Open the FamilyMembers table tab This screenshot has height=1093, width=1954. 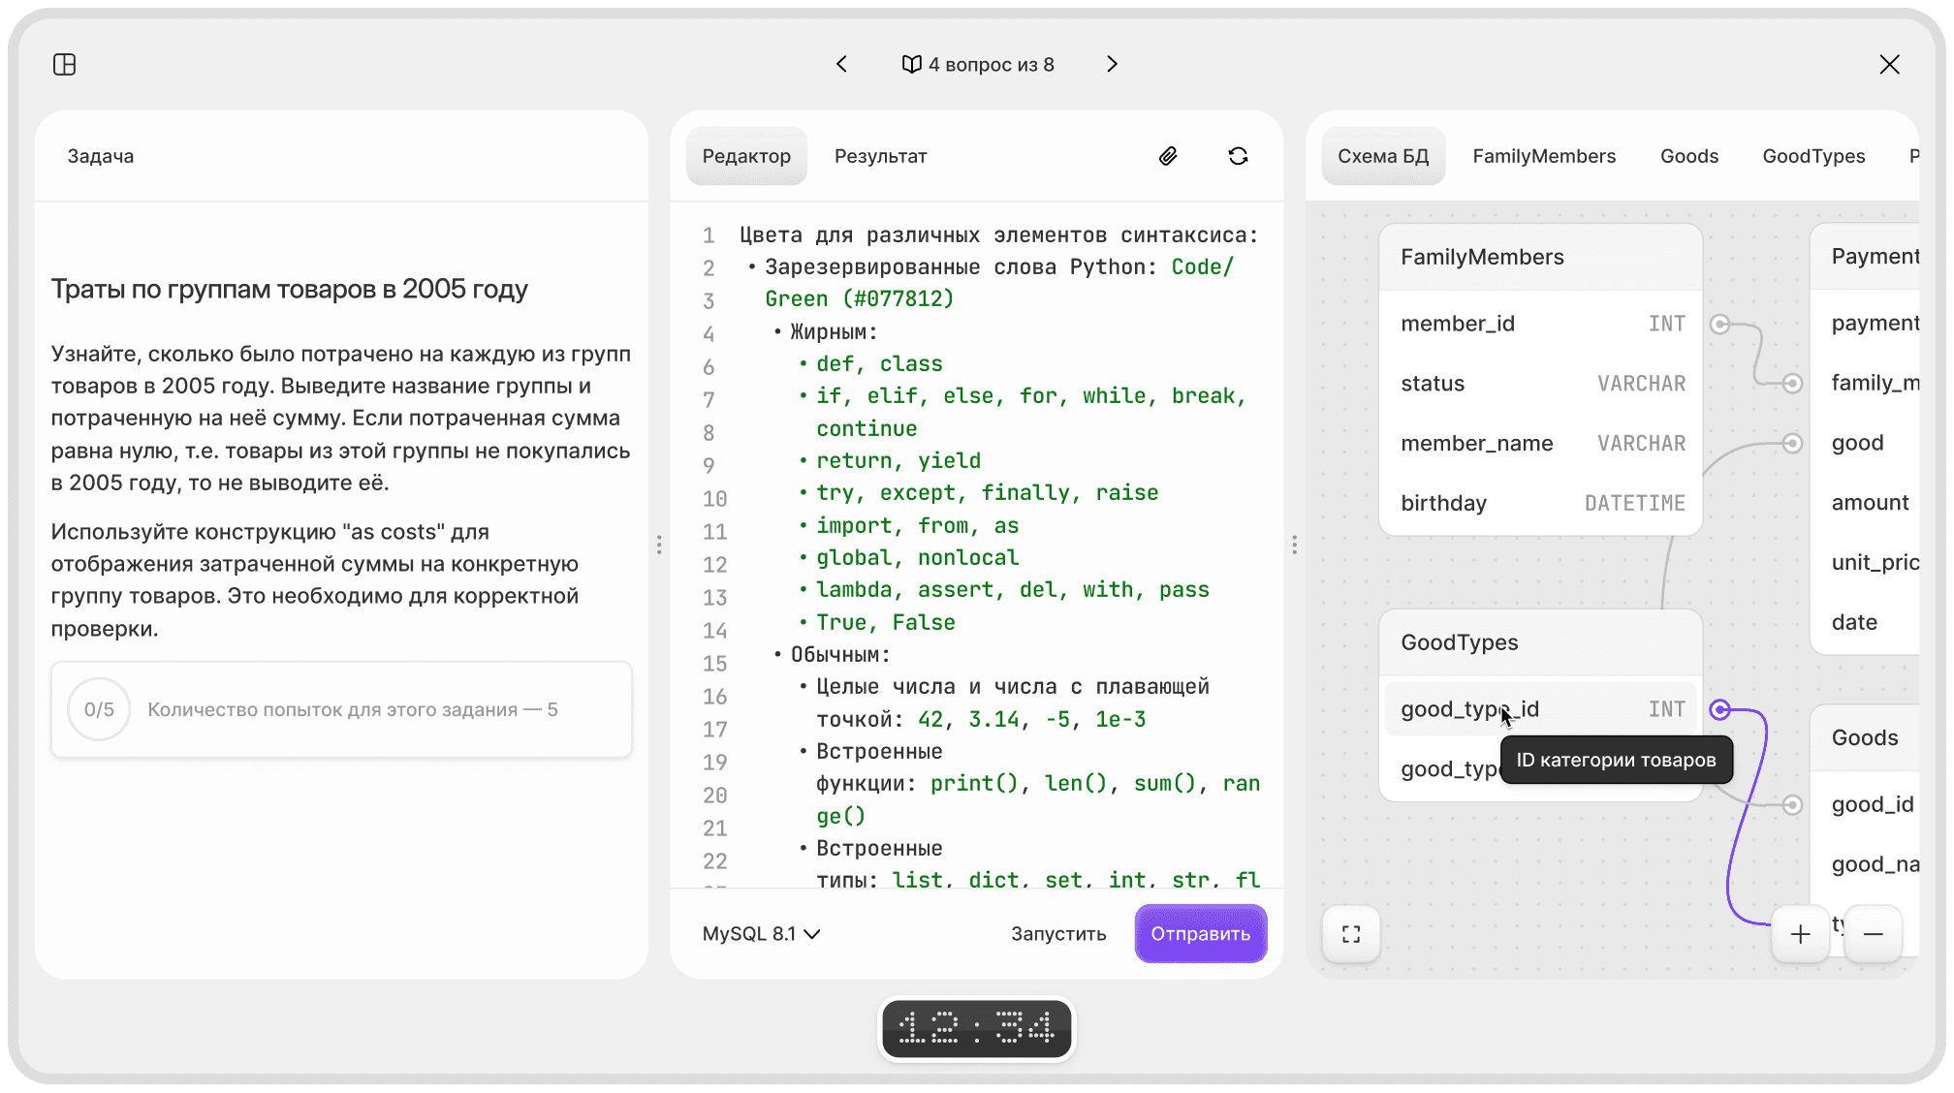(x=1544, y=156)
